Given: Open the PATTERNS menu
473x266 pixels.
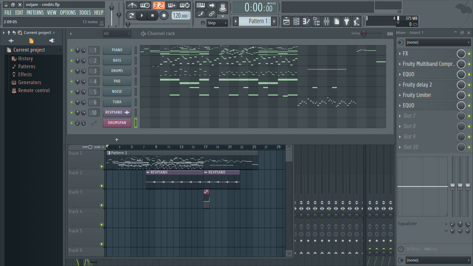Looking at the screenshot, I should pos(35,12).
